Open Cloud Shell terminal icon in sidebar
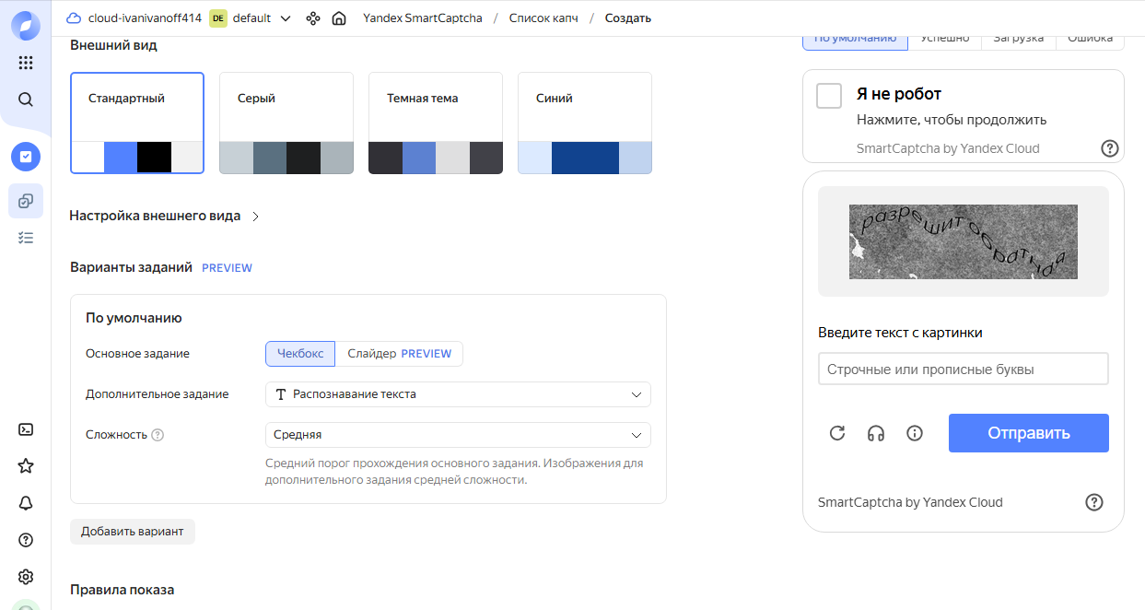Viewport: 1145px width, 610px height. 26,429
